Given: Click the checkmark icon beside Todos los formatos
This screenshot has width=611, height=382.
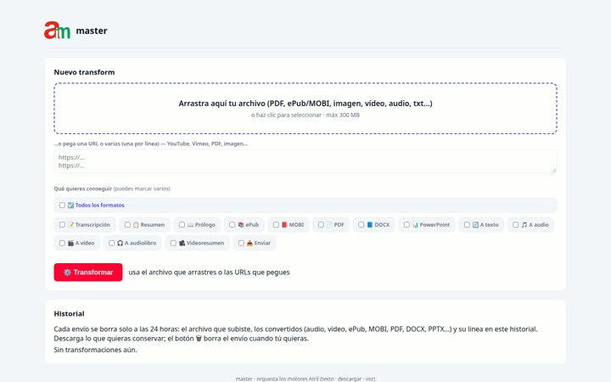Looking at the screenshot, I should coord(70,205).
